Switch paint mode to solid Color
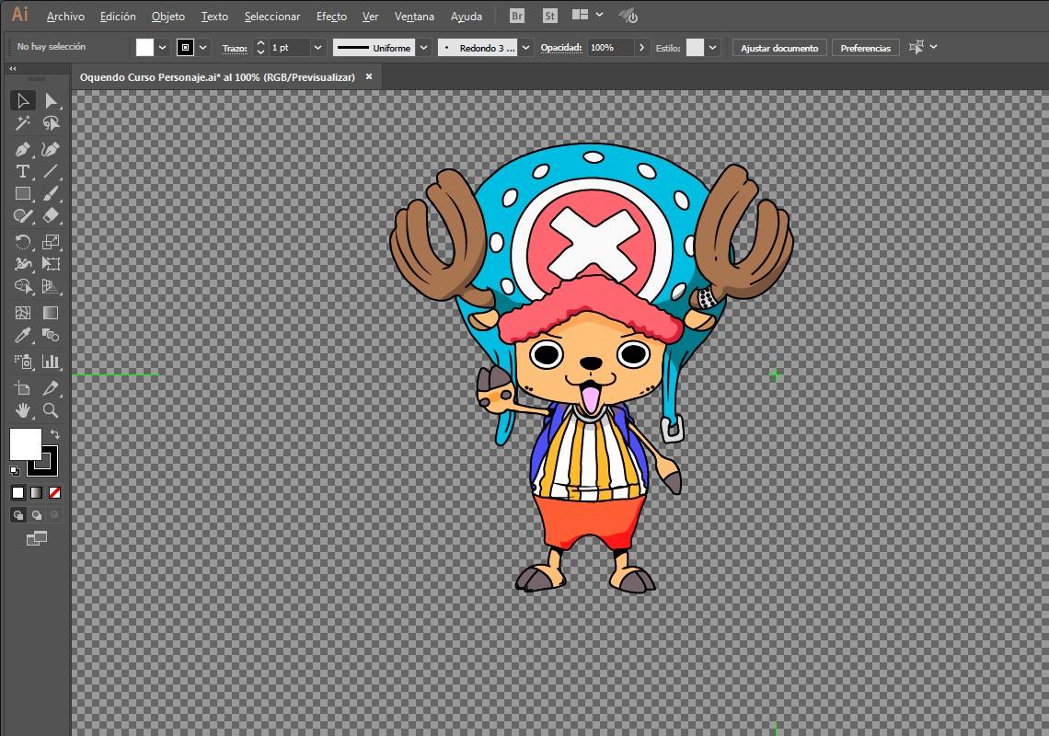The height and width of the screenshot is (736, 1049). (x=18, y=493)
